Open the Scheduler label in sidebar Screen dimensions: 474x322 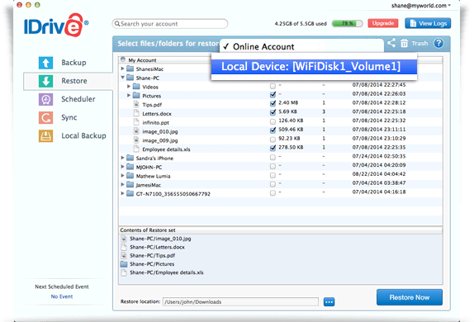click(x=78, y=99)
